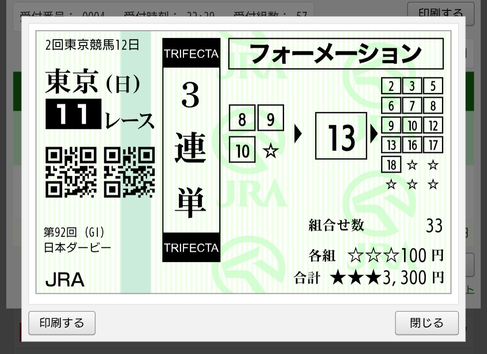Click the 2回東京競馬12日 text
487x354 pixels.
92,45
